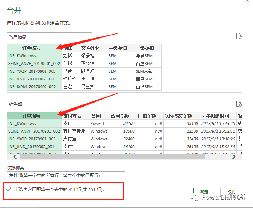Select 实际成交金额 column header
This screenshot has height=208, width=253.
[182, 116]
